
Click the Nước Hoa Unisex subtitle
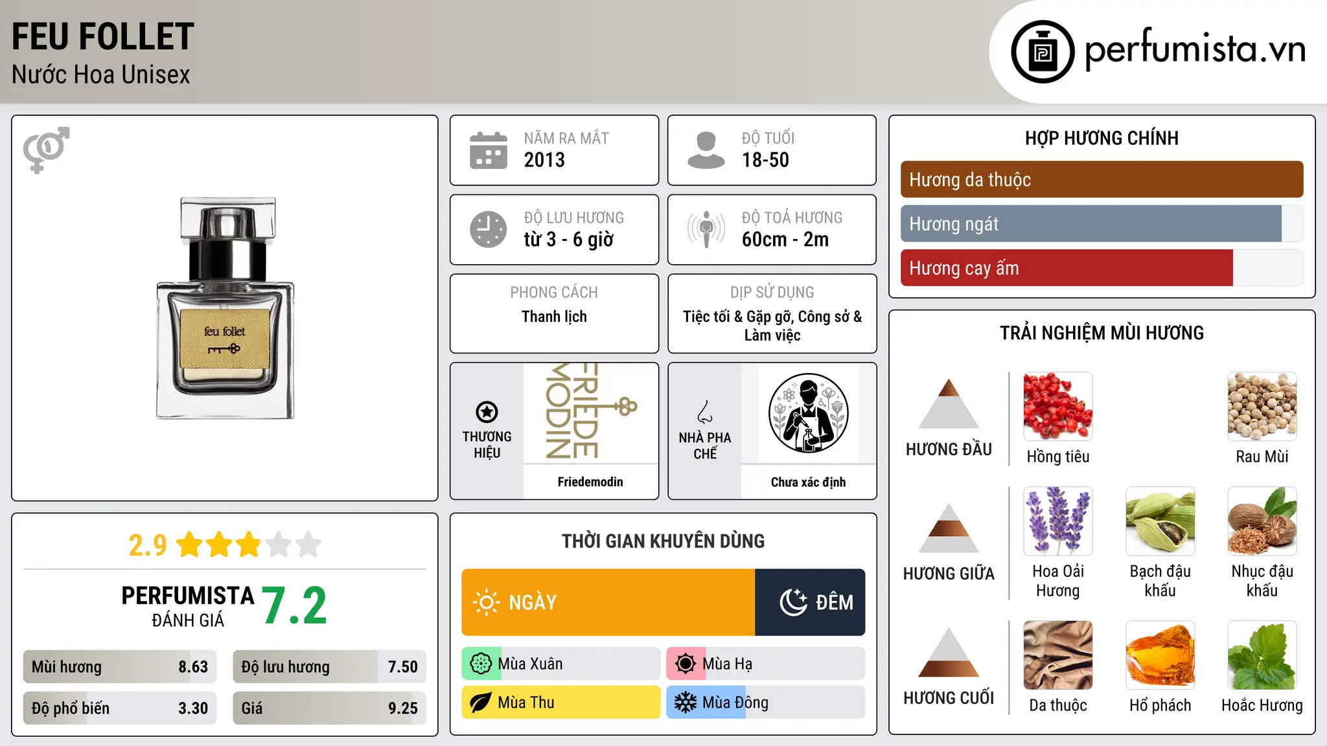coord(101,74)
